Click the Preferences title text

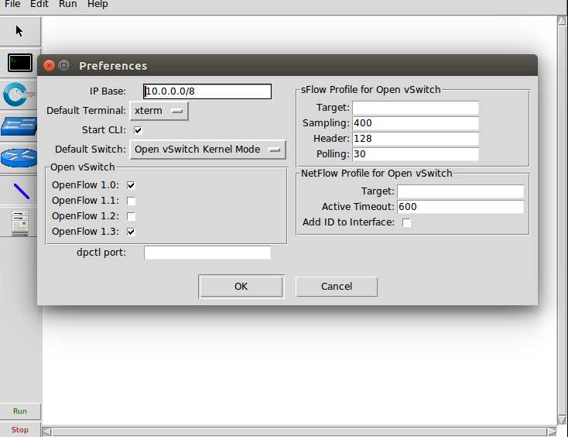[113, 66]
